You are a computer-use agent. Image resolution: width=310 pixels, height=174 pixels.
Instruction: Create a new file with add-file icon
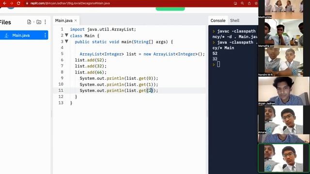29,22
